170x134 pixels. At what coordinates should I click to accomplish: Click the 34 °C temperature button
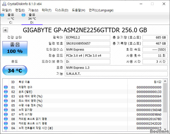point(15,70)
